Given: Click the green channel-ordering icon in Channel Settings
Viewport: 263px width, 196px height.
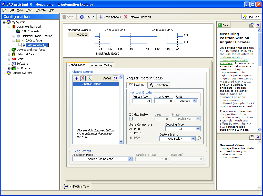Looking at the screenshot, I should point(89,78).
